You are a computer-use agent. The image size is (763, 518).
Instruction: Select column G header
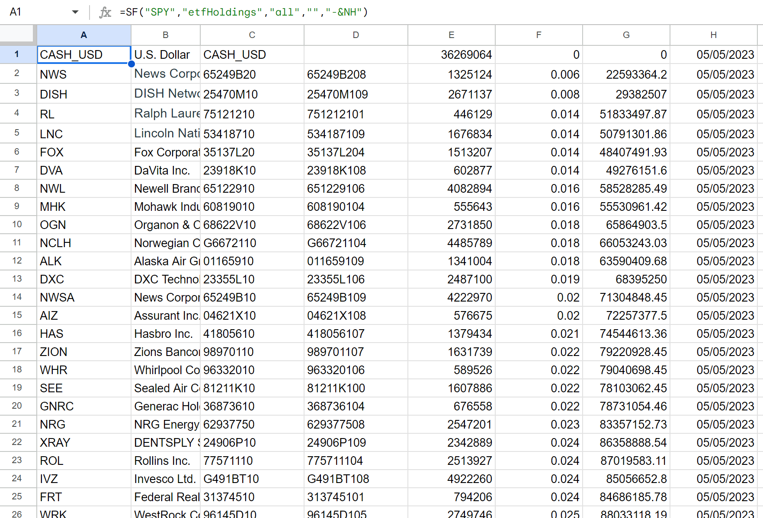point(626,35)
